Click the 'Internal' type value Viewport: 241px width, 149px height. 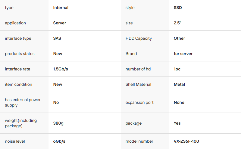[x=61, y=8]
